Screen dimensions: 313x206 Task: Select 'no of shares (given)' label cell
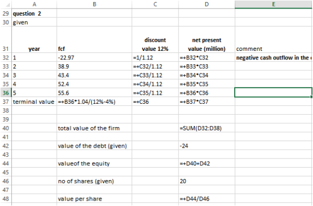point(94,181)
